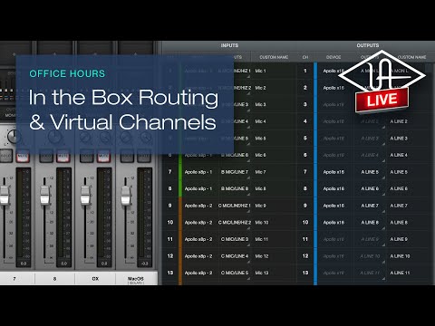Select the MacOS channel label
Viewport: 435px width, 326px height.
tap(136, 279)
